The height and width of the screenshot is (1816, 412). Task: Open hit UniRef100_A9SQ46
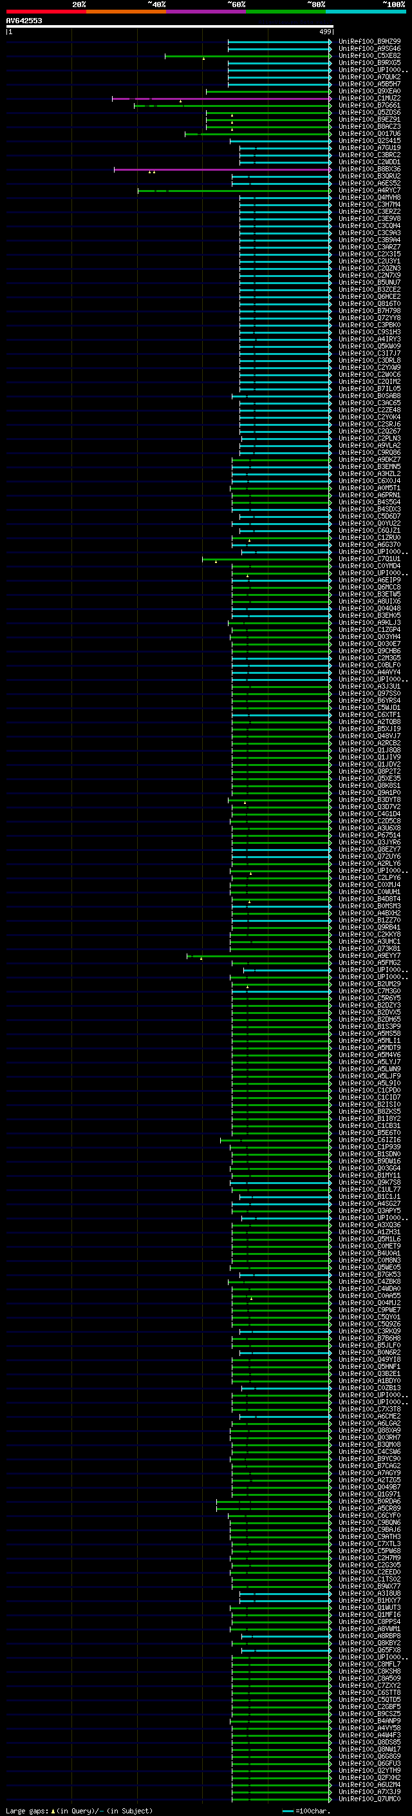pos(370,49)
